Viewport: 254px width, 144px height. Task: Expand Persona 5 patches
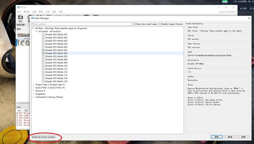click(x=33, y=91)
